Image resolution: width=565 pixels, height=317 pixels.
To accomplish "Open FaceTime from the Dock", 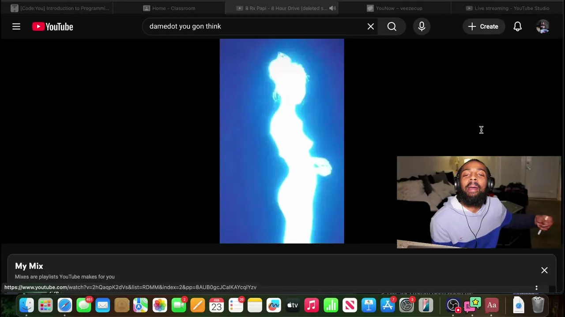I will point(179,305).
